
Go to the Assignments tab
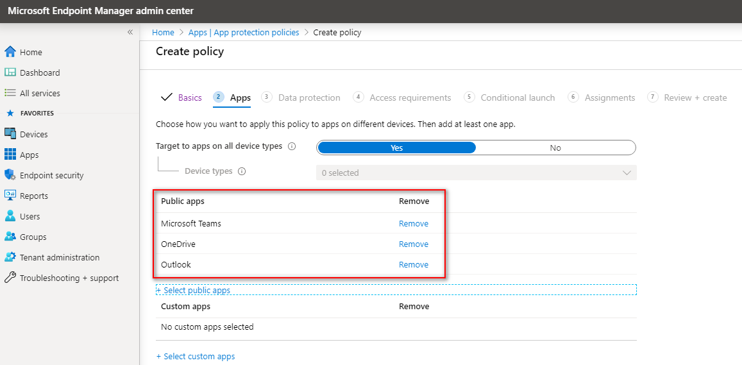tap(610, 98)
